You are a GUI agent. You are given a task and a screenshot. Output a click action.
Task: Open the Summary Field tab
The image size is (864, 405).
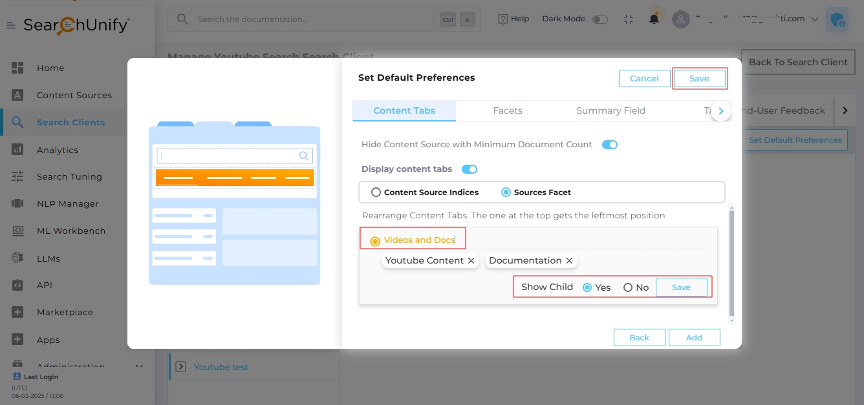coord(610,110)
